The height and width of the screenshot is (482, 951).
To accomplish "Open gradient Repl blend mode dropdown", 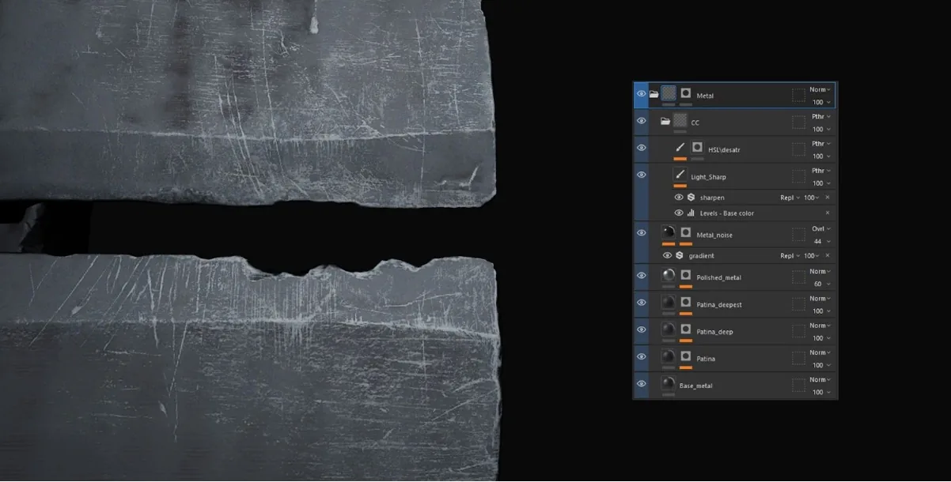I will [790, 256].
